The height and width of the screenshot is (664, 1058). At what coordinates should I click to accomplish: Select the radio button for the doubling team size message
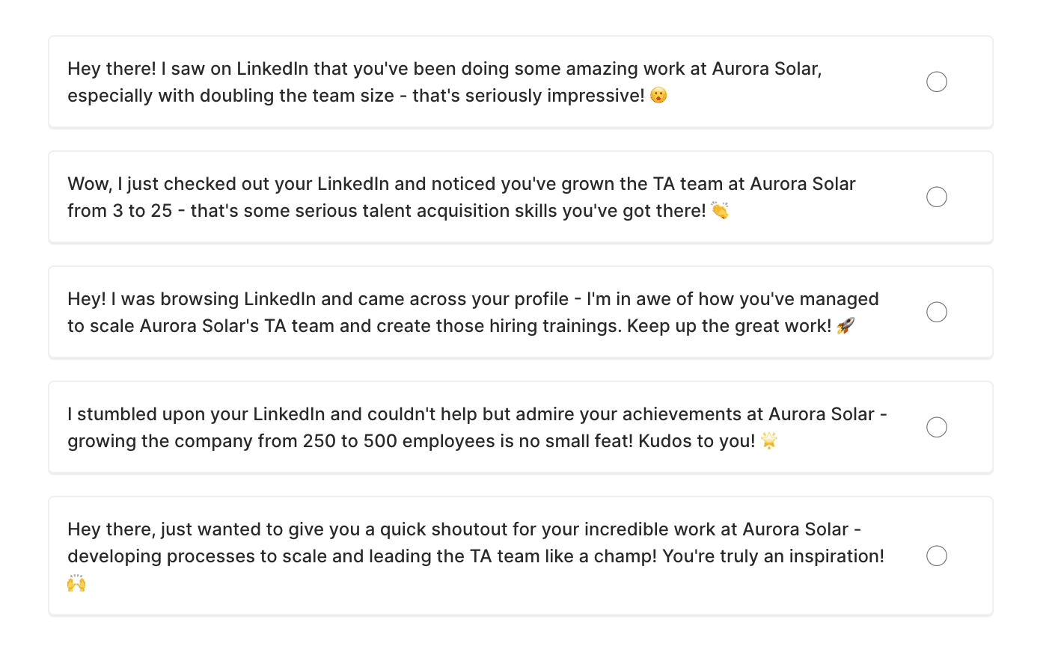pos(937,82)
